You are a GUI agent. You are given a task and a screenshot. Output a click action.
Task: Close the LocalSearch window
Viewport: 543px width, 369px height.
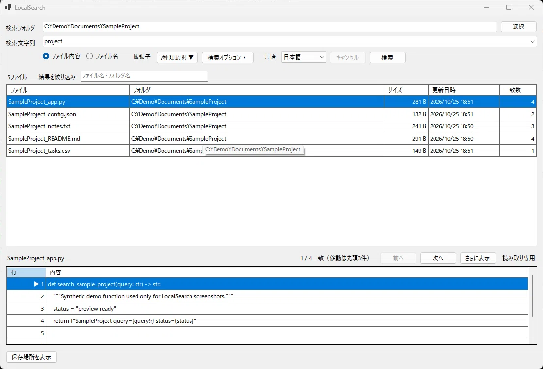point(531,7)
